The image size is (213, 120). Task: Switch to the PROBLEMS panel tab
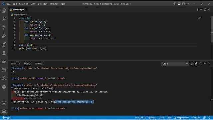click(x=16, y=64)
